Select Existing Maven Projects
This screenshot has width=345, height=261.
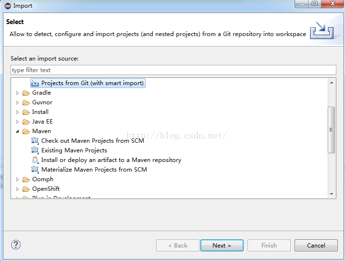[74, 150]
